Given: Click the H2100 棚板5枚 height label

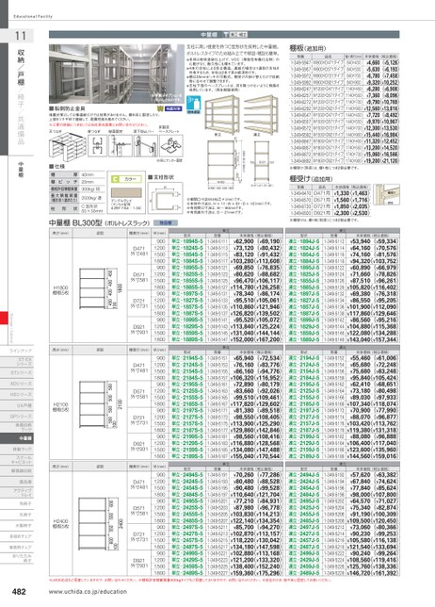Looking at the screenshot, I should coord(60,407).
